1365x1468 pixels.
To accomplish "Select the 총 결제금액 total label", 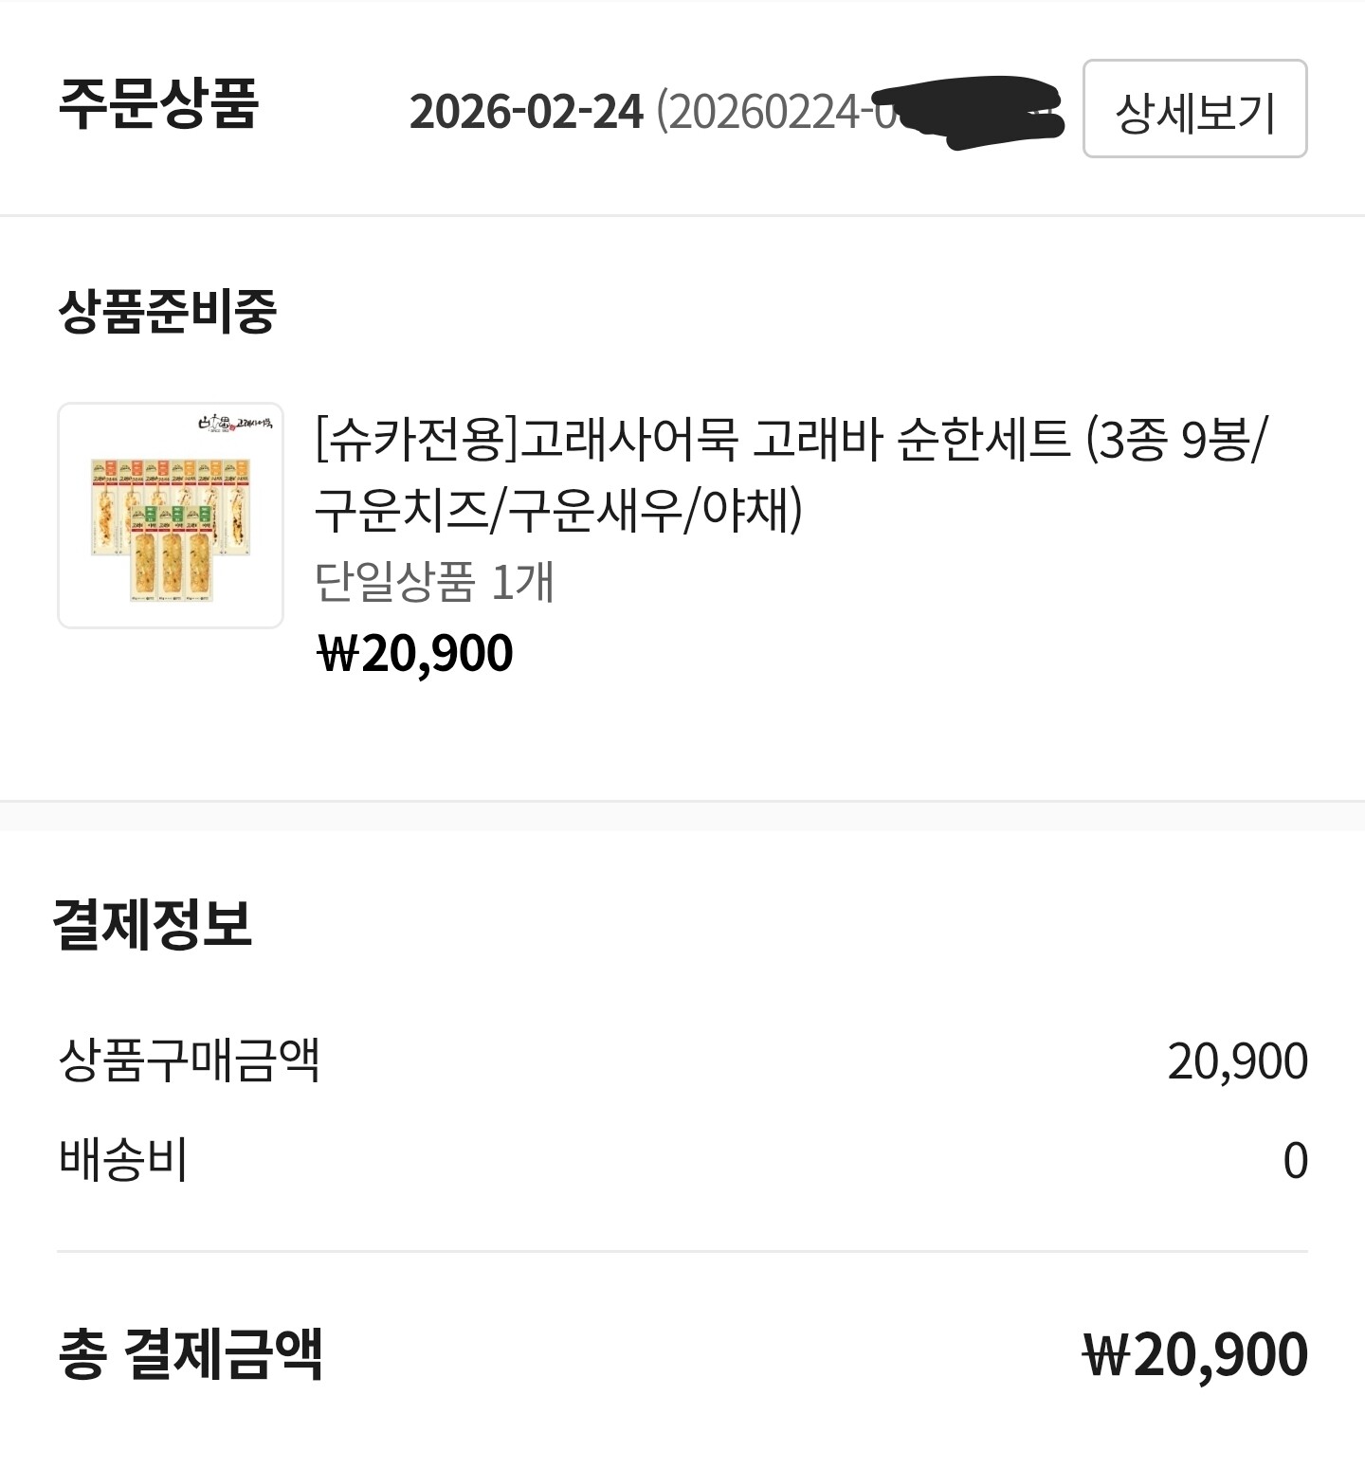I will point(191,1353).
